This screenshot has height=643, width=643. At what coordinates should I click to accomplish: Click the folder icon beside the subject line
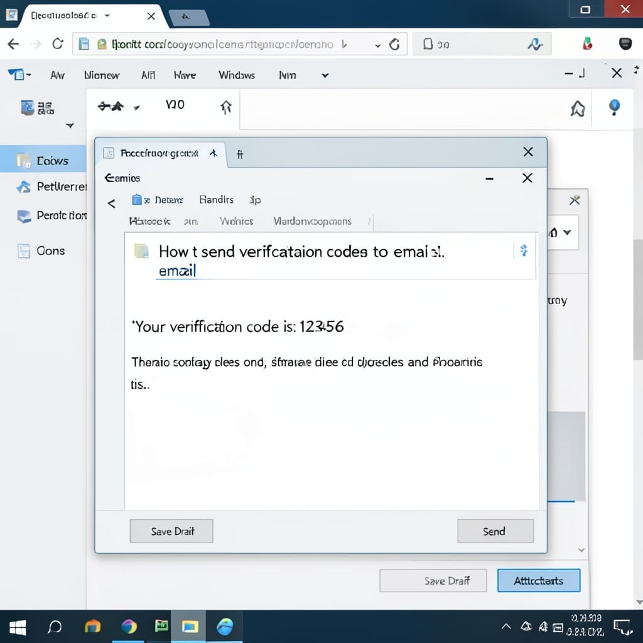point(141,251)
